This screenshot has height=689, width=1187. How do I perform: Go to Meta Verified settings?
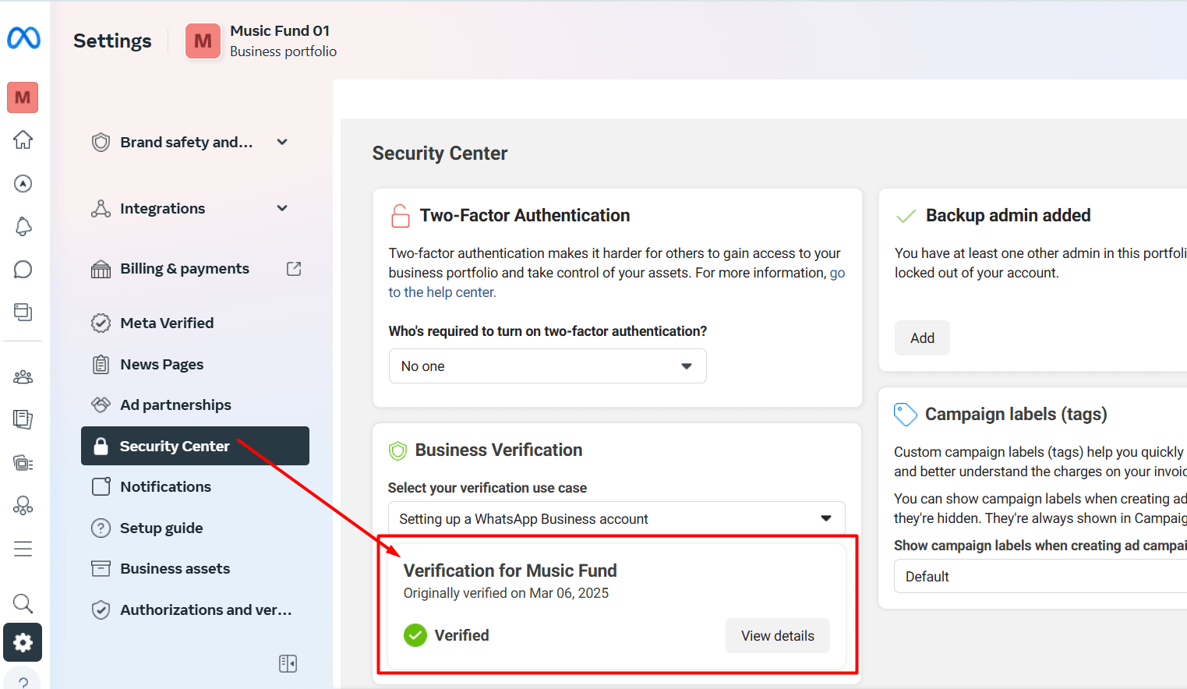pyautogui.click(x=195, y=323)
